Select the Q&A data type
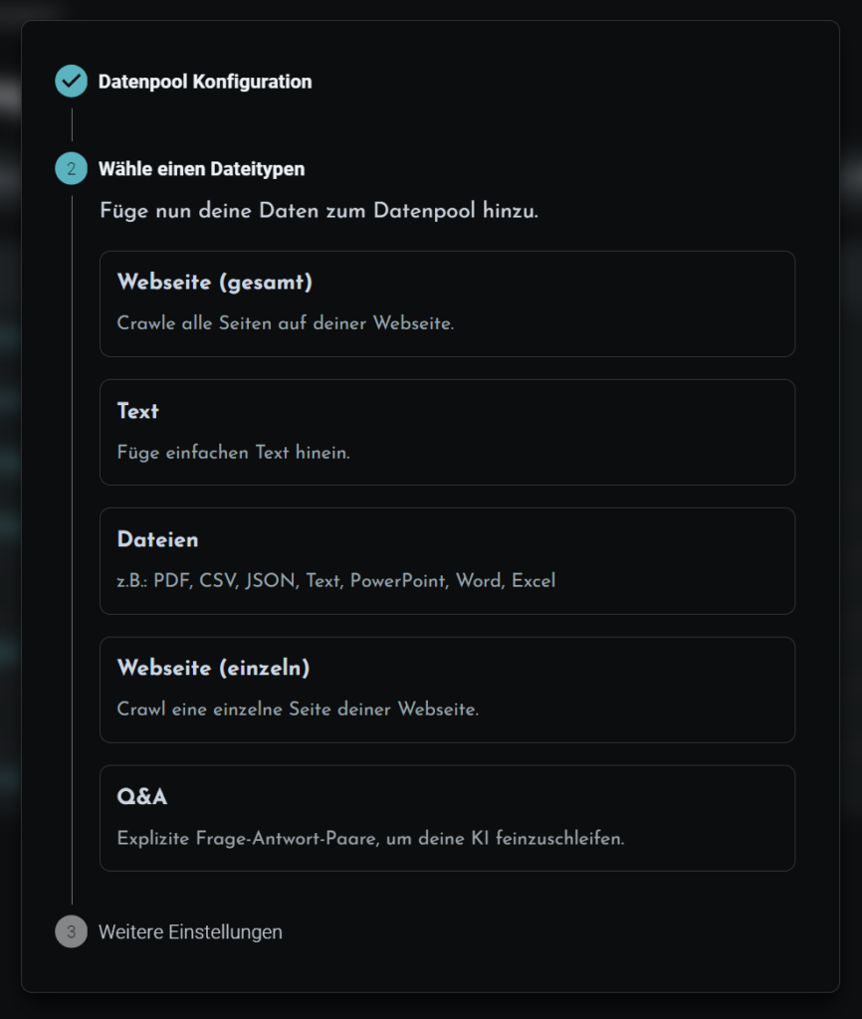 click(x=447, y=818)
